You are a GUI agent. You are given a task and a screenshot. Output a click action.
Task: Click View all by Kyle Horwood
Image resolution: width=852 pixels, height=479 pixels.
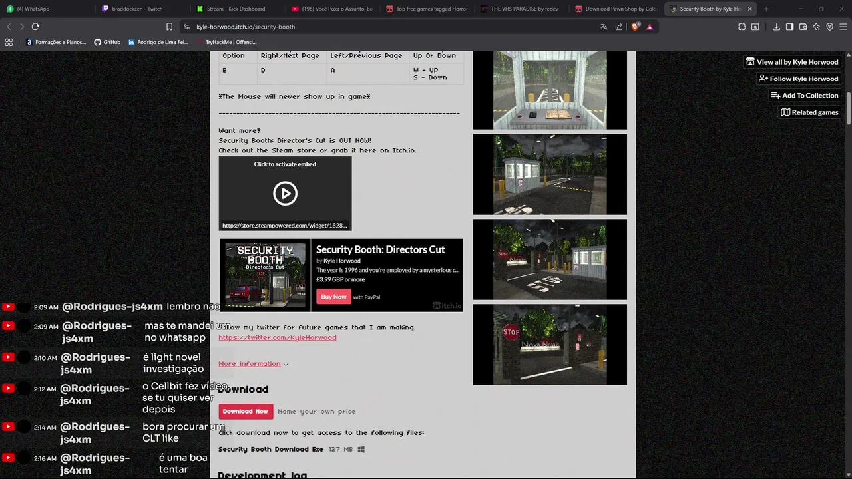click(792, 62)
